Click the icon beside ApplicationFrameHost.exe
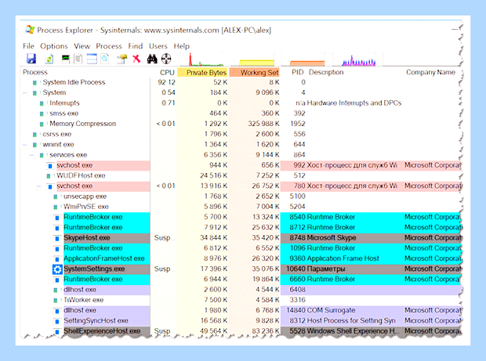This screenshot has width=486, height=361. point(57,259)
